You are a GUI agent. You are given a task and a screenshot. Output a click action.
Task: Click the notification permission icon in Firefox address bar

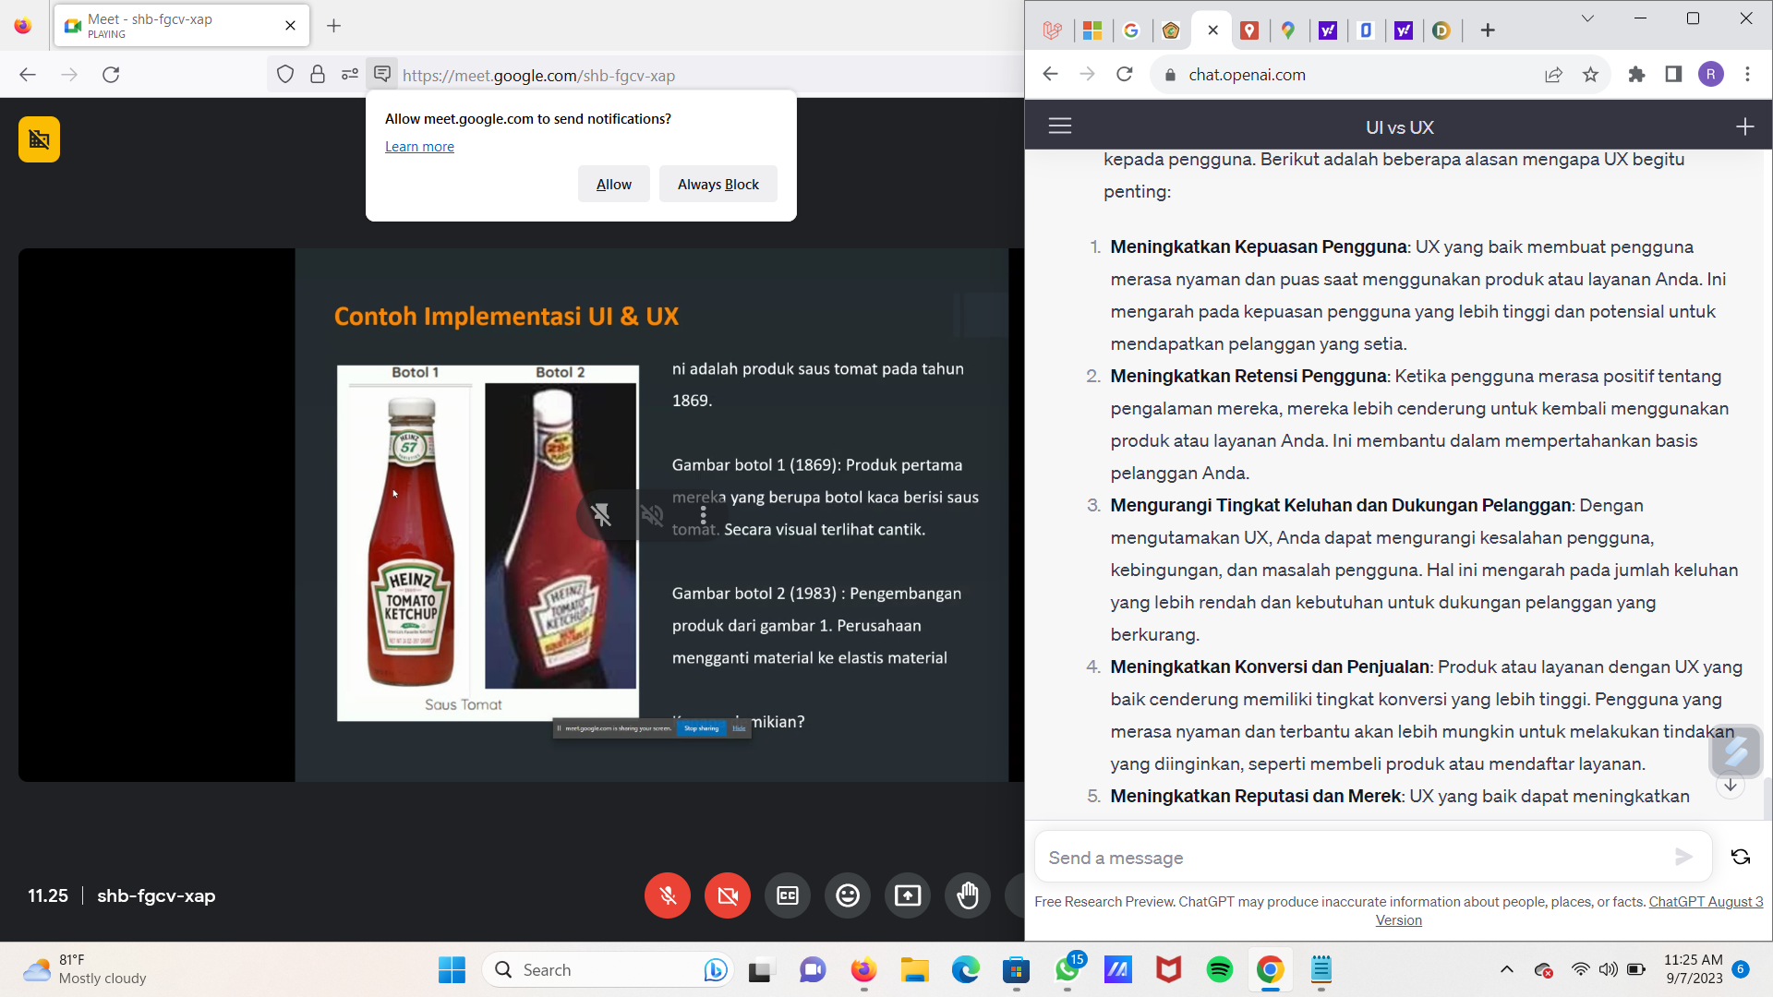pos(381,74)
